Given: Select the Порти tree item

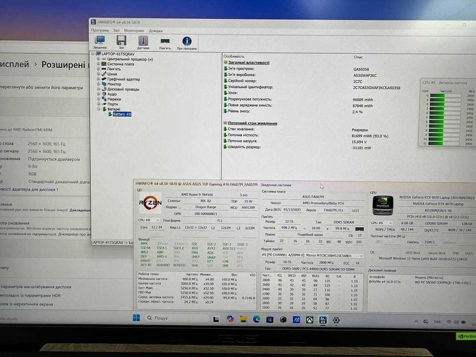Looking at the screenshot, I should (113, 104).
